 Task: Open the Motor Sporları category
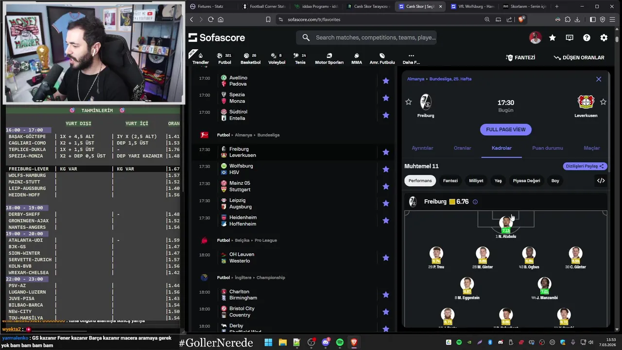coord(329,58)
